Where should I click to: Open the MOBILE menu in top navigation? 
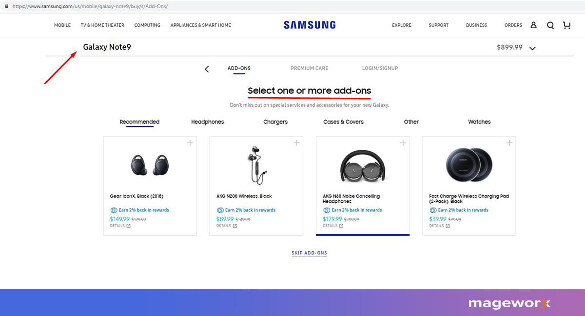62,25
